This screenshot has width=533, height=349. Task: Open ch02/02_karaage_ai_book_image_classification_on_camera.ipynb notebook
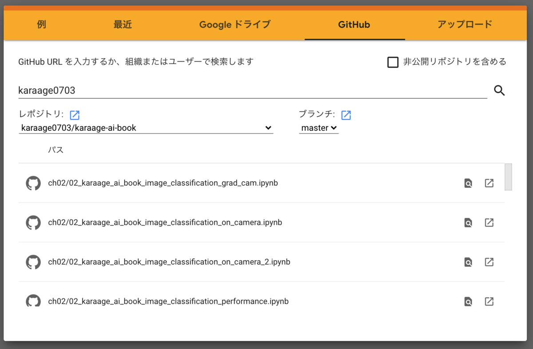pos(165,222)
